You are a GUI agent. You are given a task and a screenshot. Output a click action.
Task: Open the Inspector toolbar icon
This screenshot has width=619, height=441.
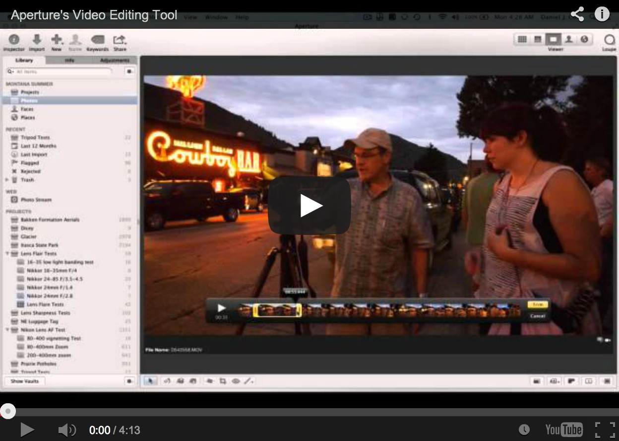14,42
